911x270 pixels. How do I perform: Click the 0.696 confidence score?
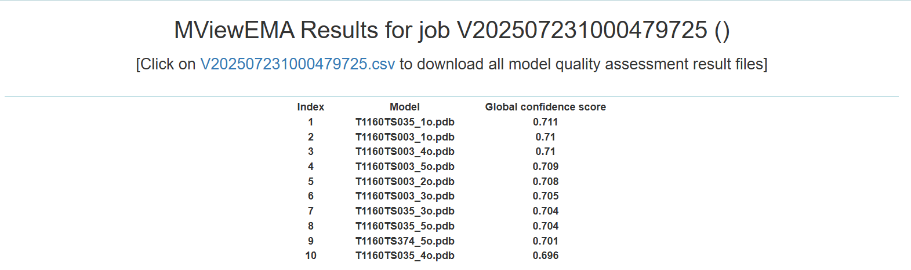545,256
